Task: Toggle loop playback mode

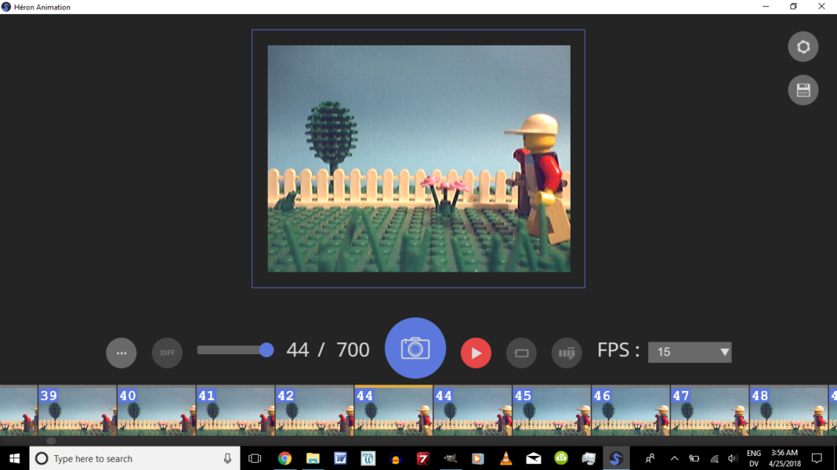Action: pyautogui.click(x=521, y=352)
